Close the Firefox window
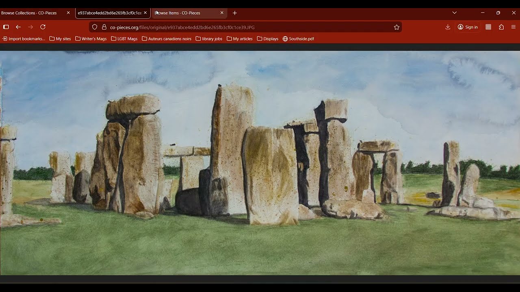The height and width of the screenshot is (292, 520). click(x=513, y=13)
